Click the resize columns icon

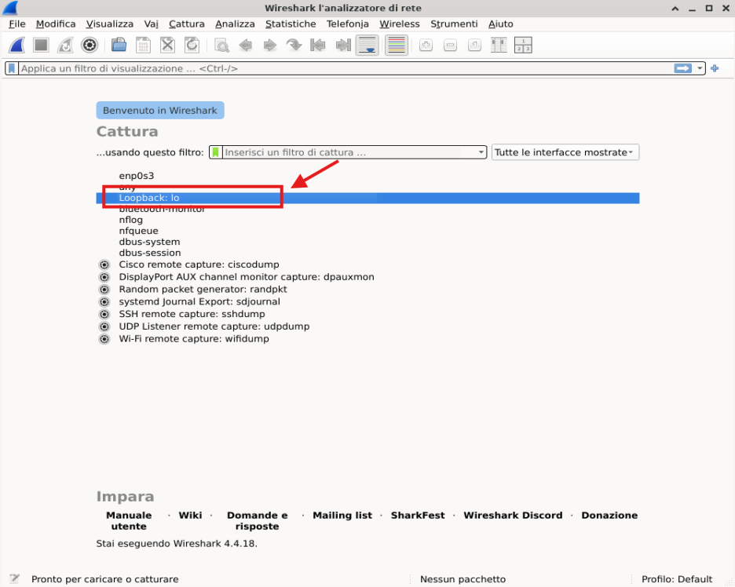coord(499,46)
